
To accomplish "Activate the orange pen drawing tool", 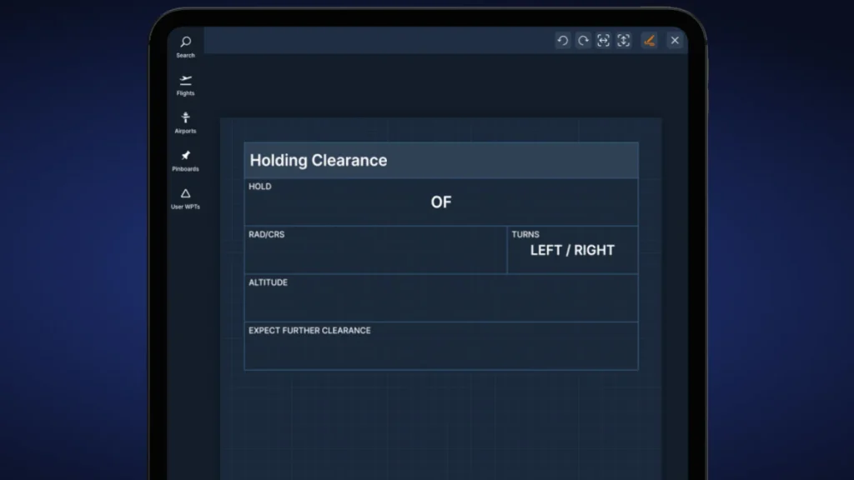I will 650,40.
